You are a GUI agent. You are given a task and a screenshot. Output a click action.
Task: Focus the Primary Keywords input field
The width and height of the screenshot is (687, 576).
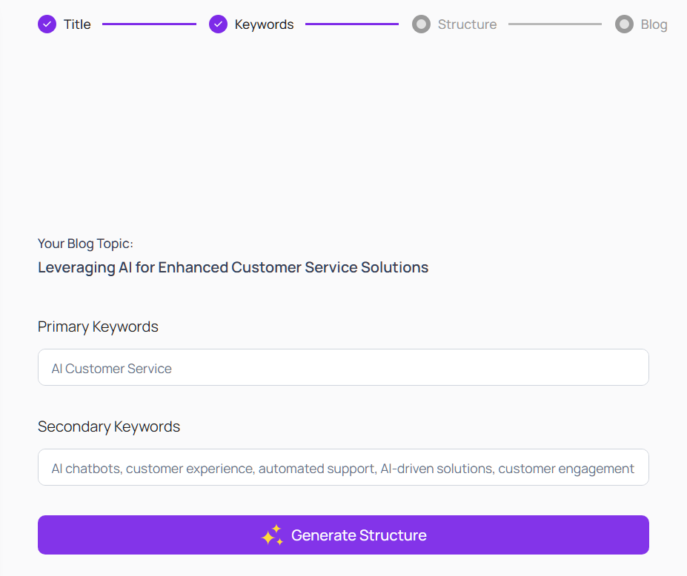click(343, 368)
